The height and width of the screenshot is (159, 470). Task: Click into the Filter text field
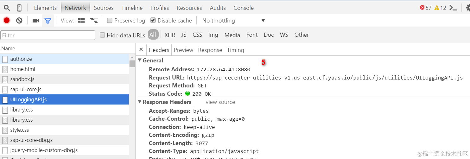pyautogui.click(x=48, y=35)
